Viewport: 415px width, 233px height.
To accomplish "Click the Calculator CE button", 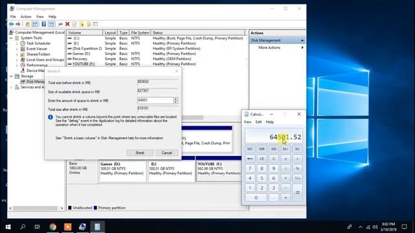I will (262, 159).
